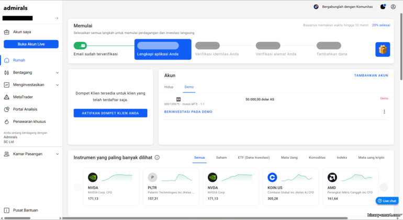Image resolution: width=403 pixels, height=220 pixels.
Task: Select the Saham instruments tab
Action: pos(221,157)
